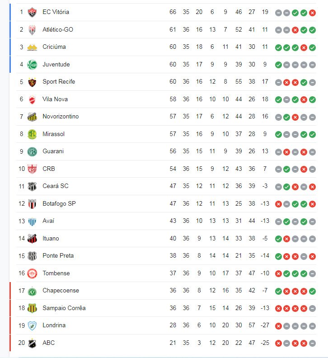Click Chapecoense's last green win indicator
The image size is (328, 358).
click(x=312, y=292)
